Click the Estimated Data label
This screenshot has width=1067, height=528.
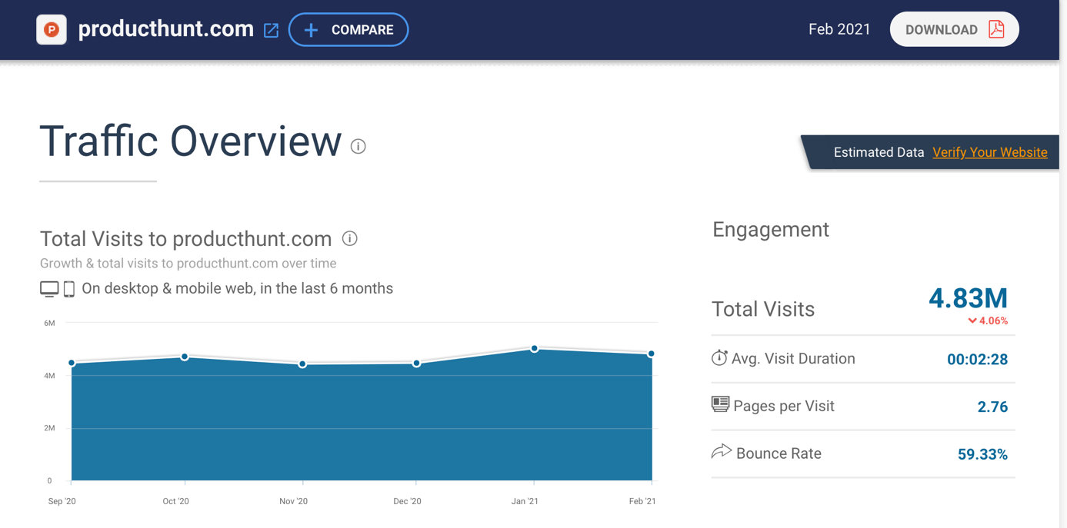[x=879, y=152]
